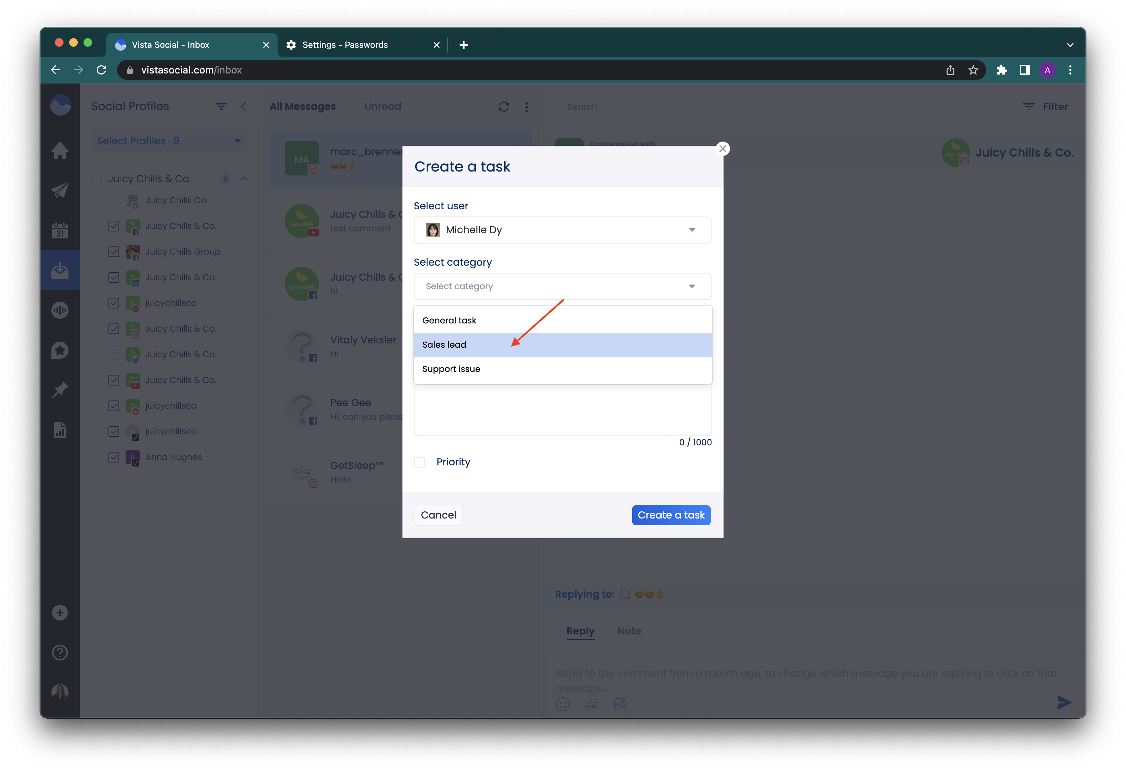Open the GetSleep conversation
1126x771 pixels.
tap(336, 472)
